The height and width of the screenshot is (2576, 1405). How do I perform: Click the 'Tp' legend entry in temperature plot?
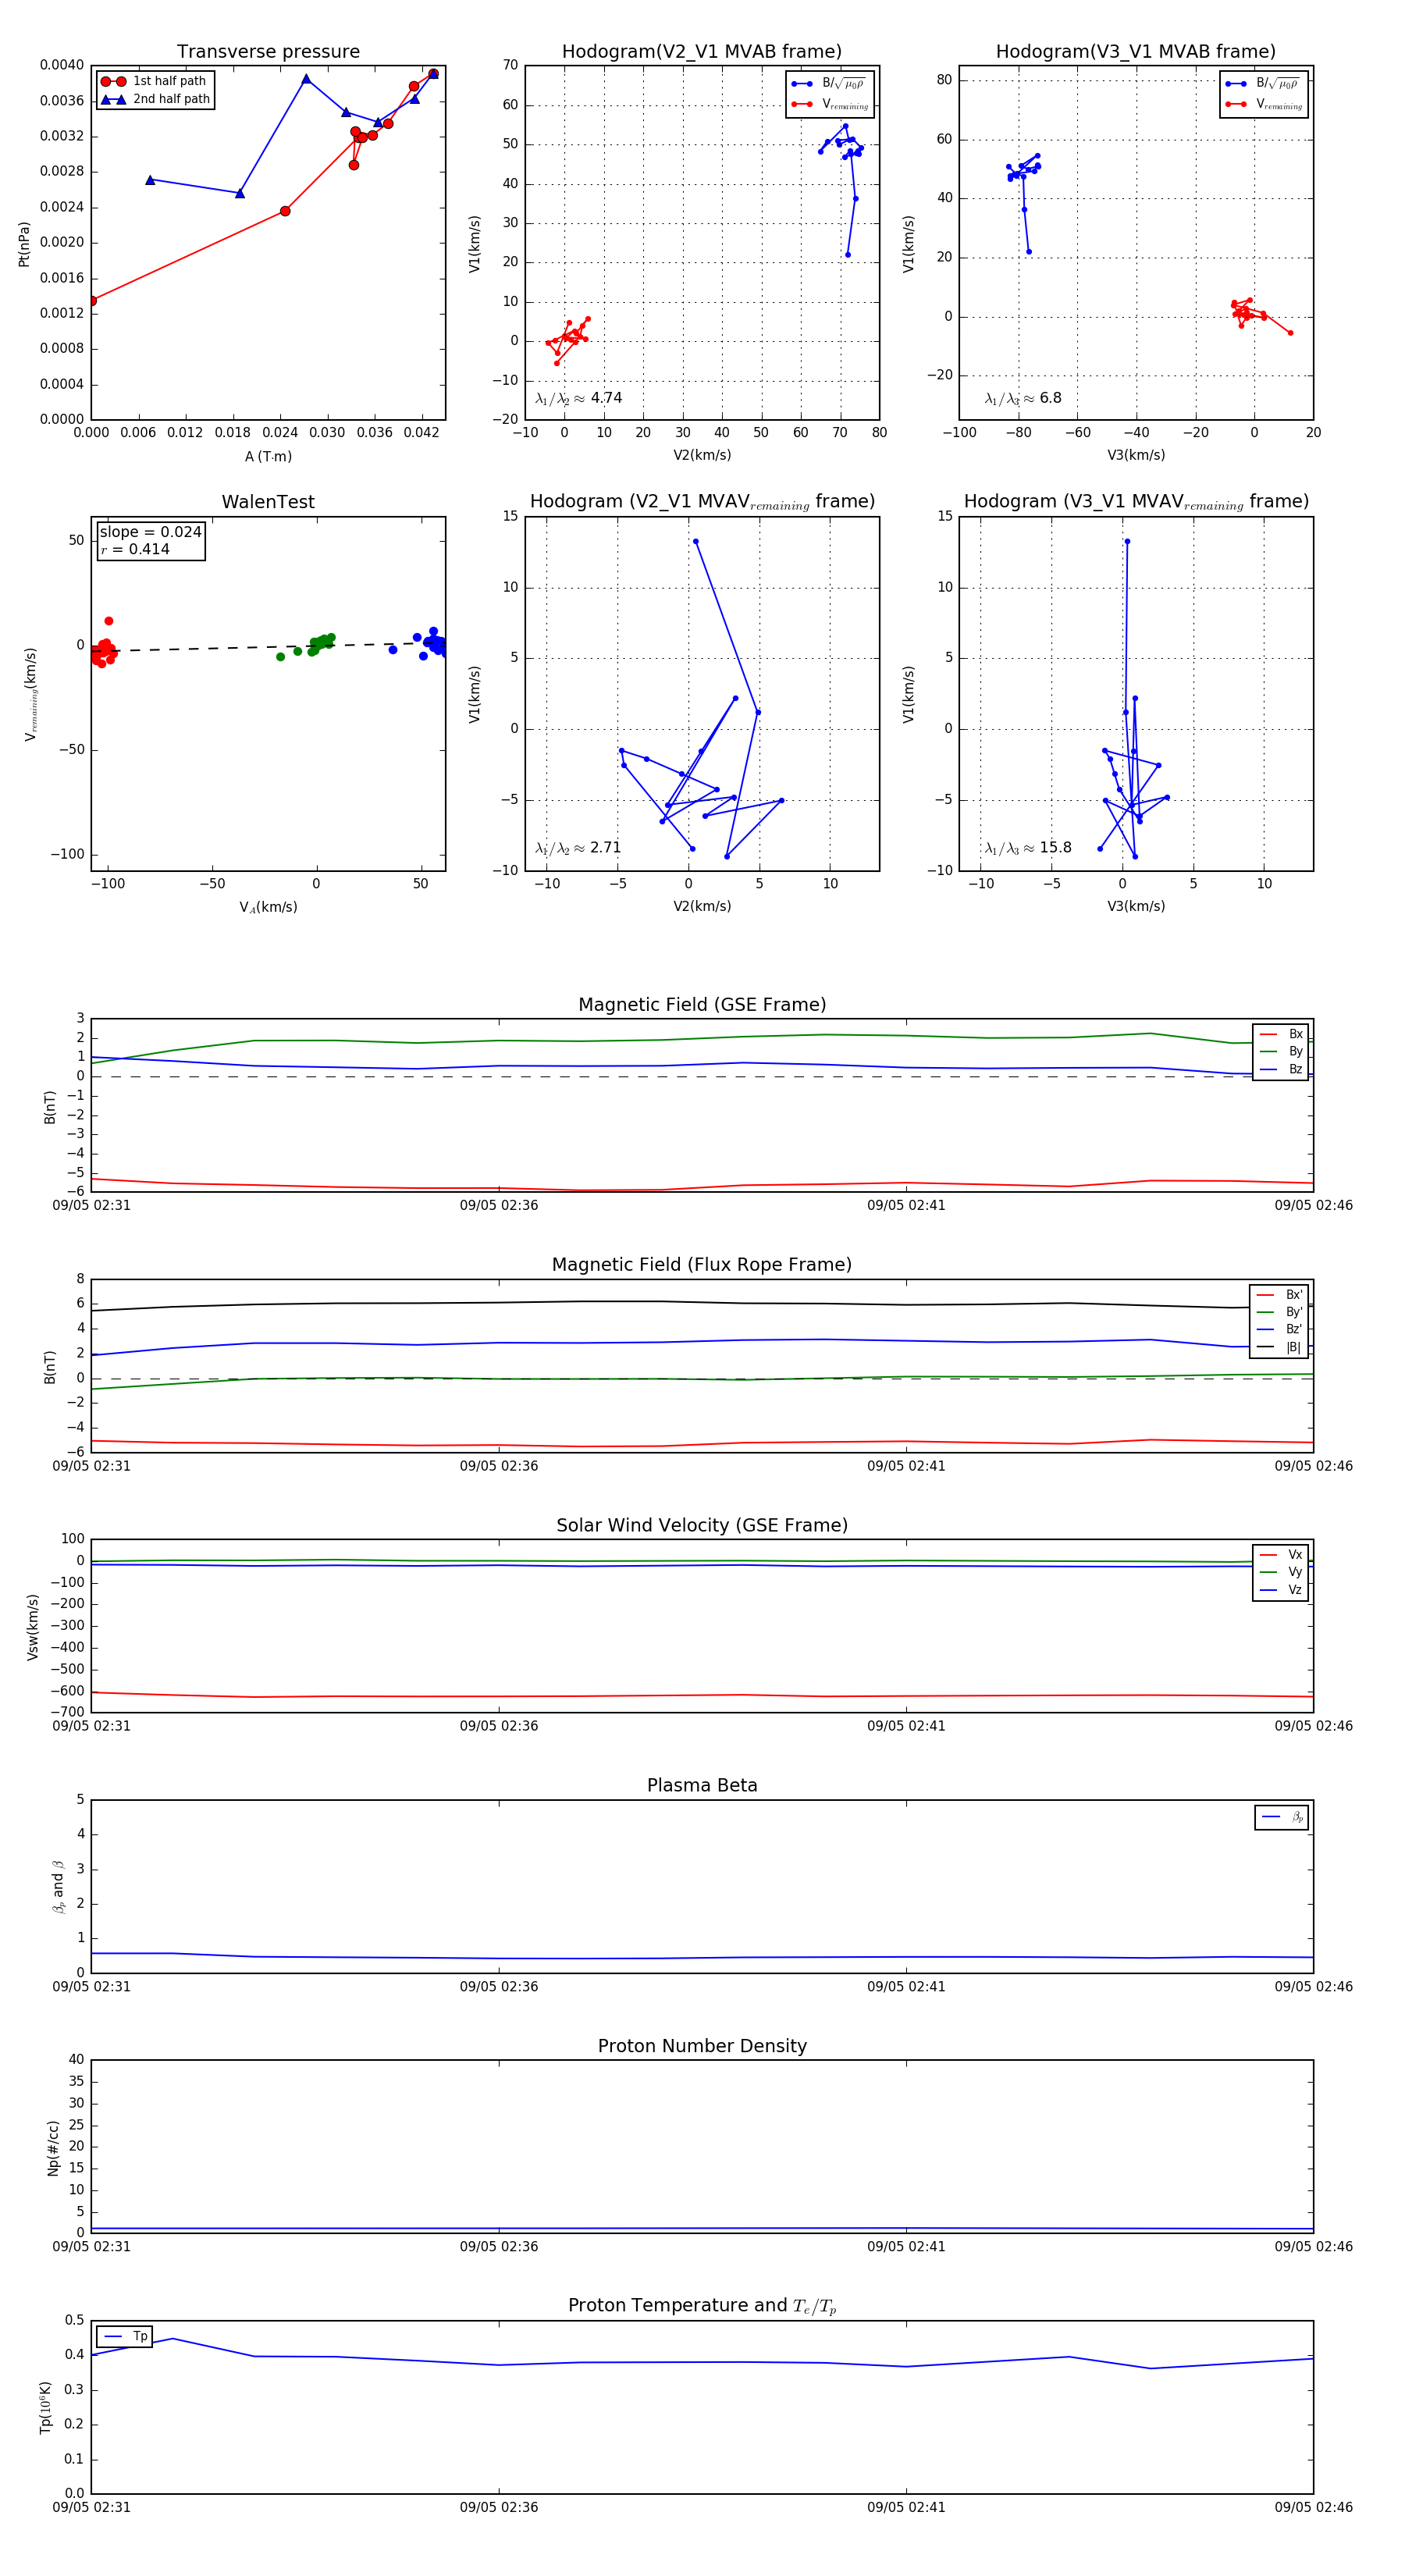coord(125,2337)
